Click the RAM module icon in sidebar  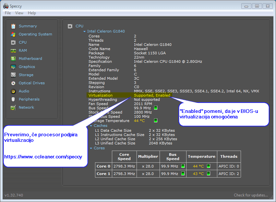pos(13,51)
